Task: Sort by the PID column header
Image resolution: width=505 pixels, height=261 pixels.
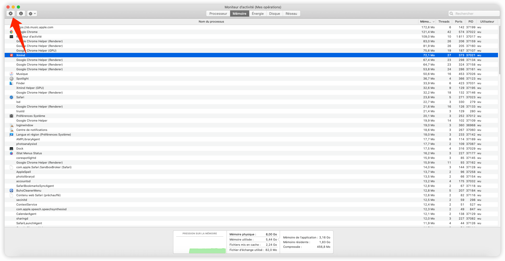Action: click(471, 22)
